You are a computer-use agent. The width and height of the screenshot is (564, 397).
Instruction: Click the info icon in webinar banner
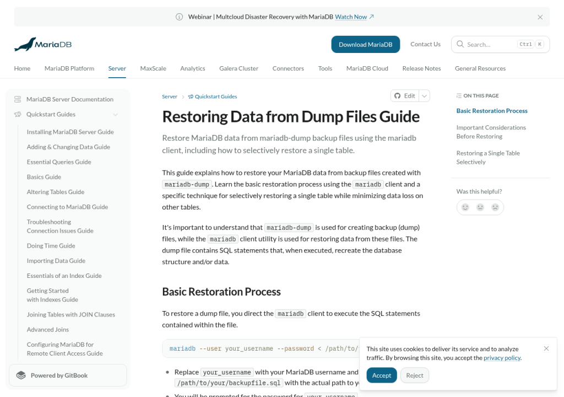tap(179, 17)
